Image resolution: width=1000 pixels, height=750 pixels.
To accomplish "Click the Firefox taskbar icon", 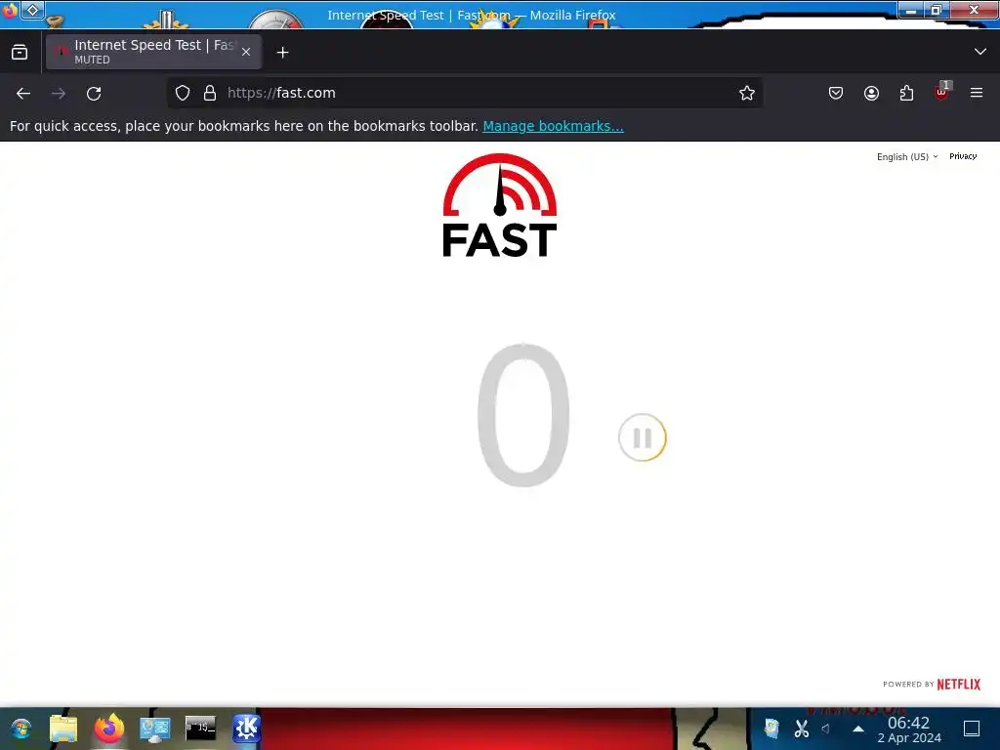I will (x=109, y=729).
